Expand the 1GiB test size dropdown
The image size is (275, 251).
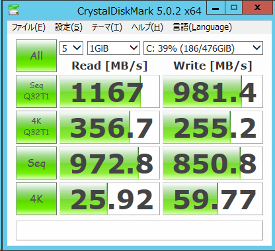coord(114,48)
